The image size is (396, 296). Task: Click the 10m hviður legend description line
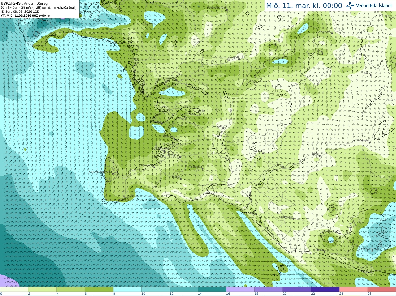(x=39, y=7)
